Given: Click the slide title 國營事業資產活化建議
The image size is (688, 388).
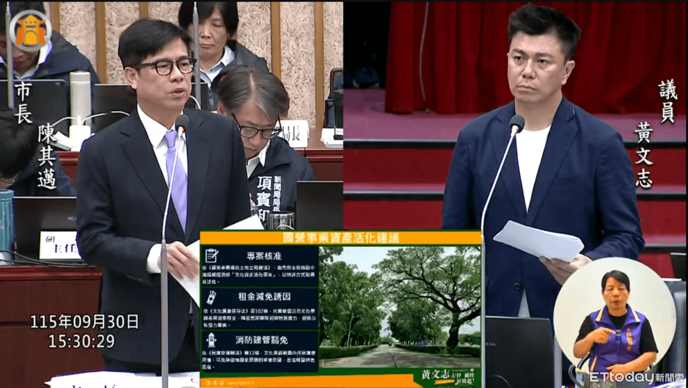Looking at the screenshot, I should (340, 238).
